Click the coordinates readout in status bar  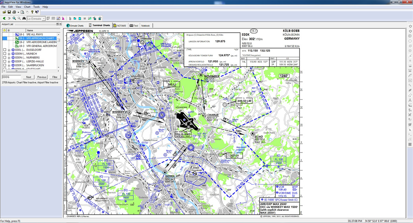381,221
